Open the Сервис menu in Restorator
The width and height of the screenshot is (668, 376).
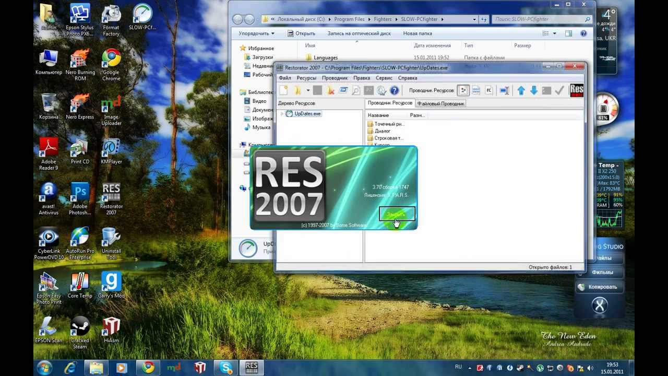[x=384, y=78]
